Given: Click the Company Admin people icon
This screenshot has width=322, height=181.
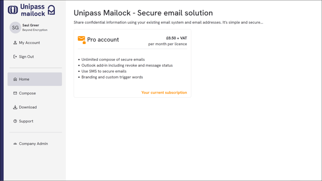Looking at the screenshot, I should tap(15, 144).
